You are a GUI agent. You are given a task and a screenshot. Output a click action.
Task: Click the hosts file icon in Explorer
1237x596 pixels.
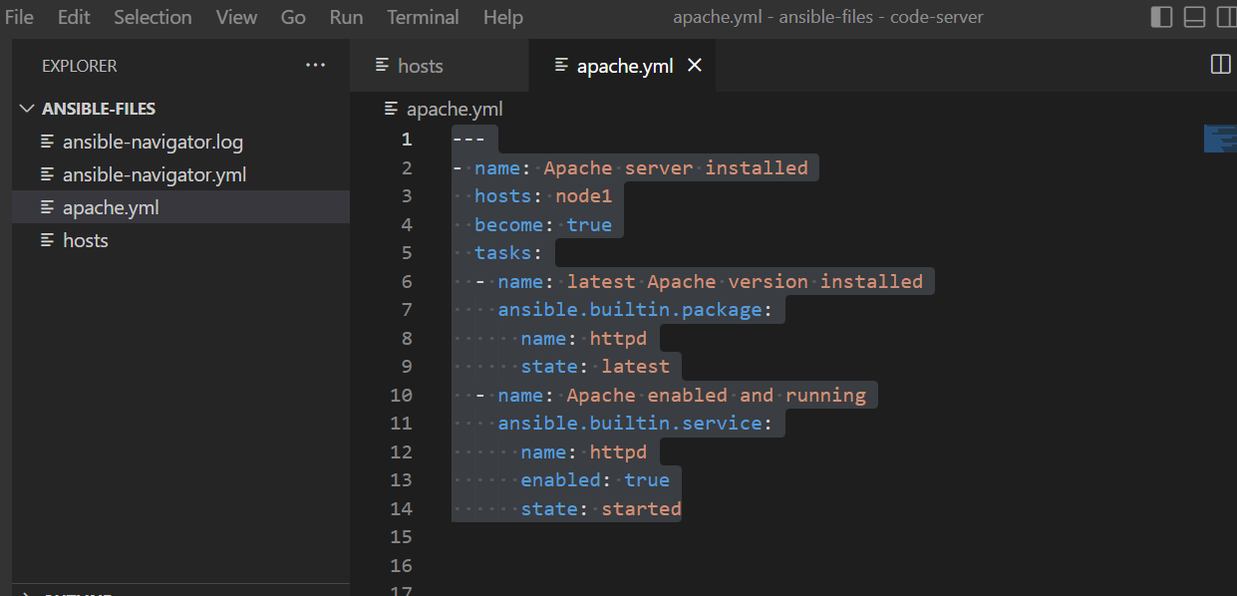click(x=46, y=239)
